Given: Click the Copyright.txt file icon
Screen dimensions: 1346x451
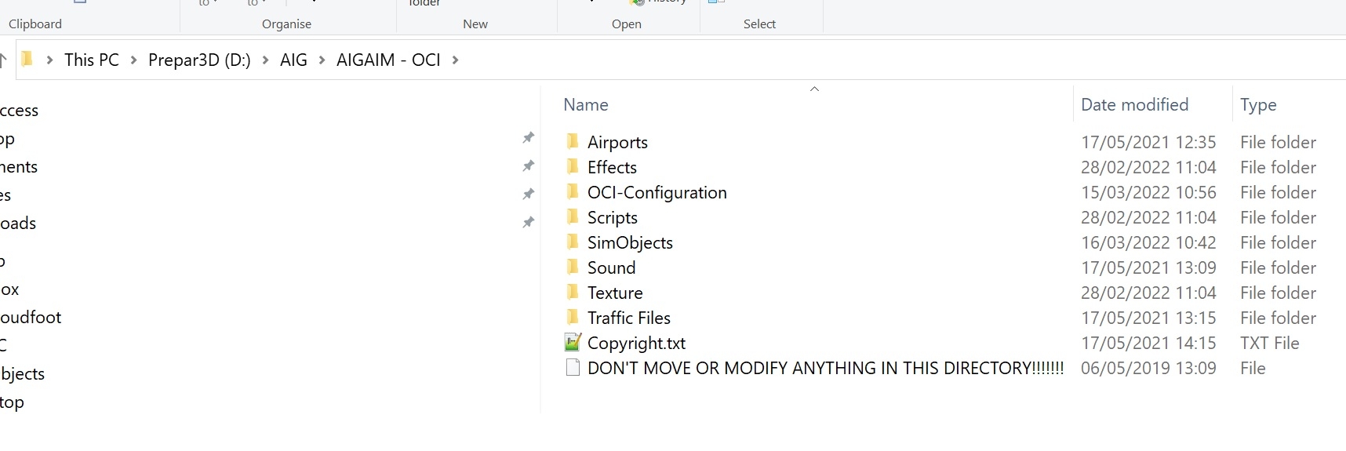Looking at the screenshot, I should [573, 343].
